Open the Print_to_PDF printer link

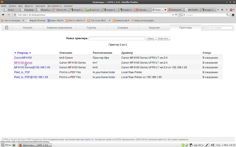coord(22,72)
